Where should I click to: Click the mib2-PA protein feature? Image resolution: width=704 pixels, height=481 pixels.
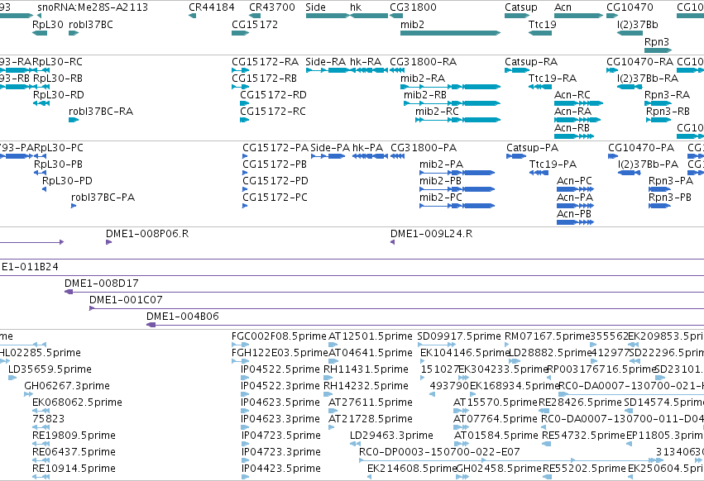457,173
